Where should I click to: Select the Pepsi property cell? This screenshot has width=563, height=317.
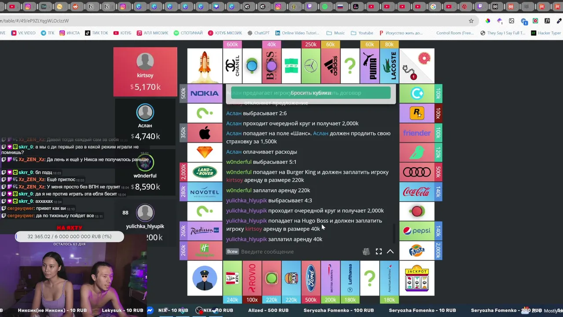[417, 231]
